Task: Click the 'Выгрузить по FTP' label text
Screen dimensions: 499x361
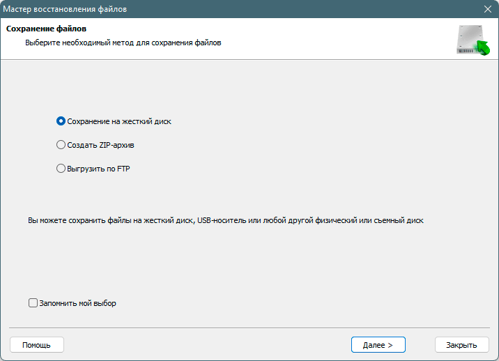Action: 98,169
